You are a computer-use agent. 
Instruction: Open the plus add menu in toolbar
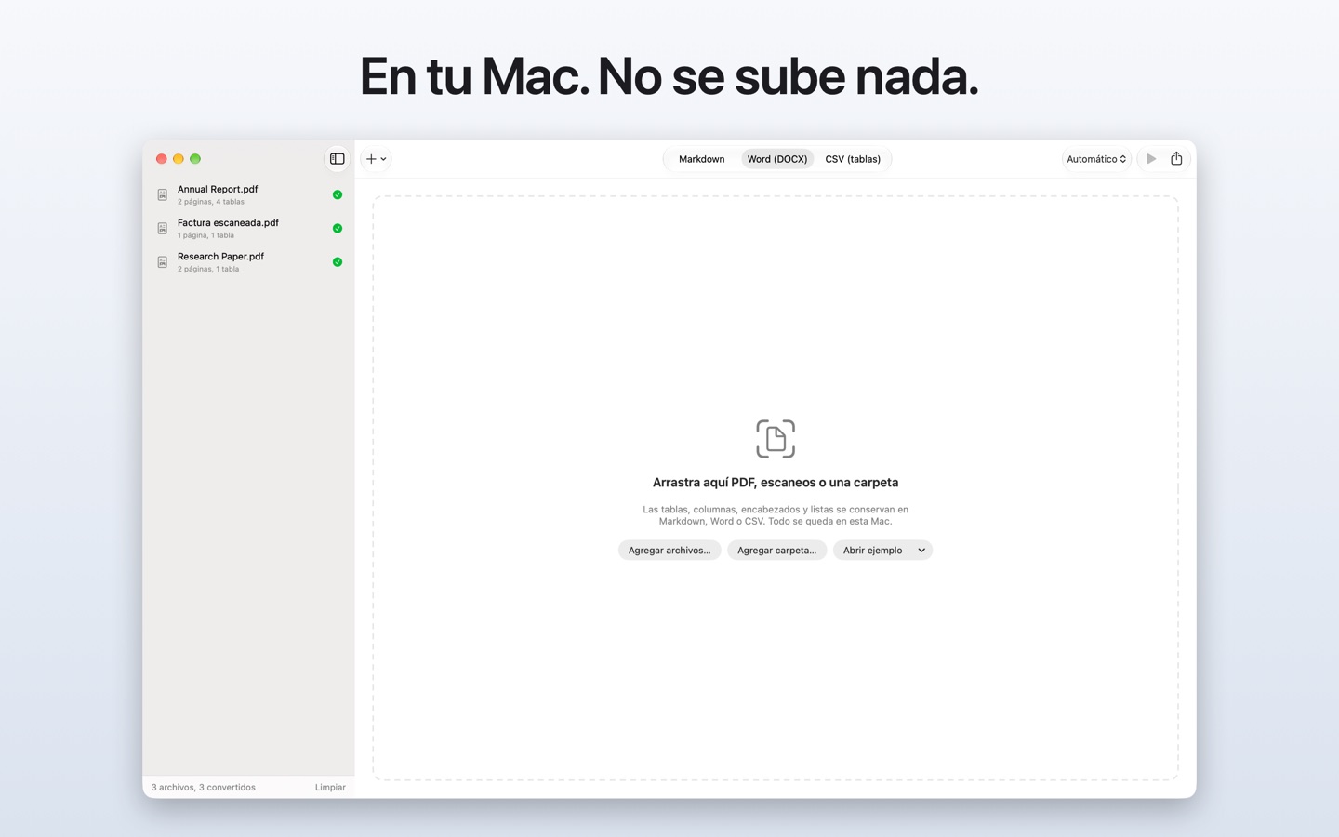click(x=377, y=159)
